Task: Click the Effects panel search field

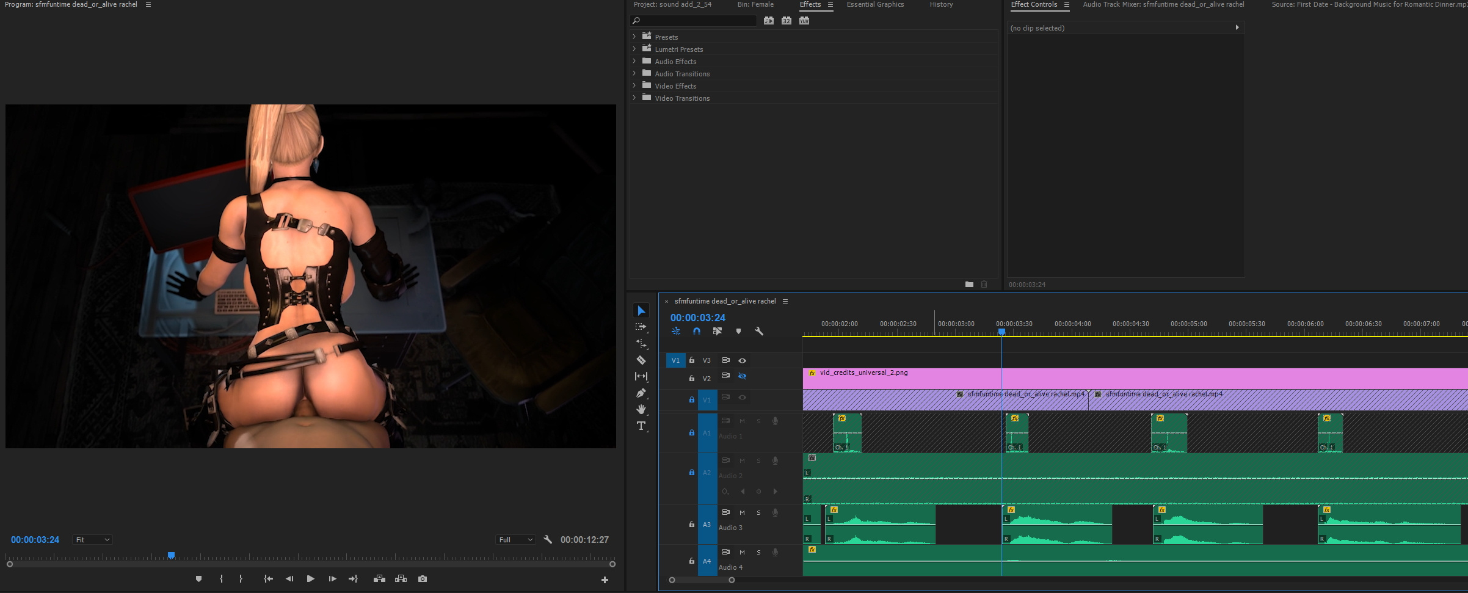Action: [x=694, y=21]
